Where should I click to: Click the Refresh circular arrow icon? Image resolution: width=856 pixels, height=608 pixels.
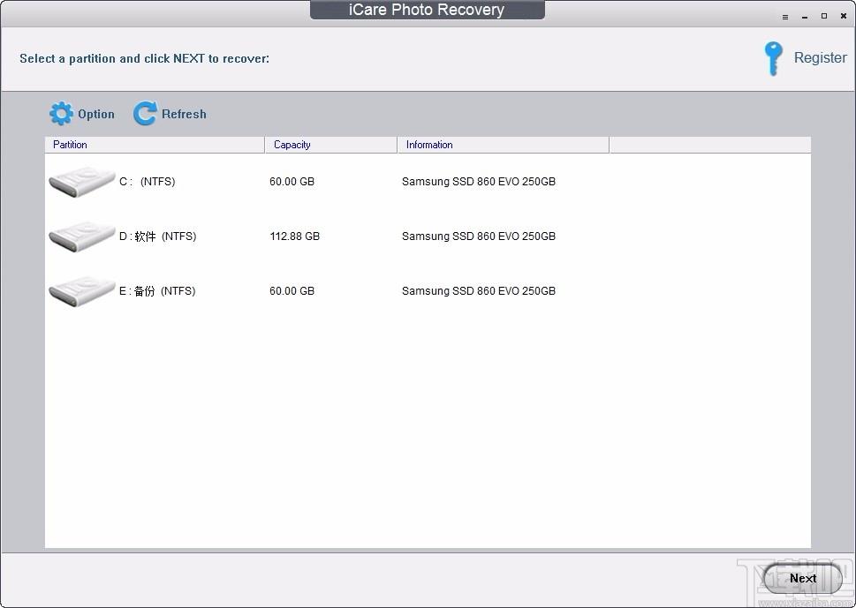point(145,114)
